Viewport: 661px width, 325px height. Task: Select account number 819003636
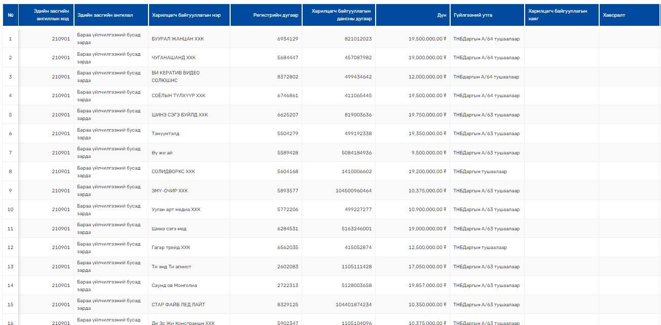pos(358,115)
